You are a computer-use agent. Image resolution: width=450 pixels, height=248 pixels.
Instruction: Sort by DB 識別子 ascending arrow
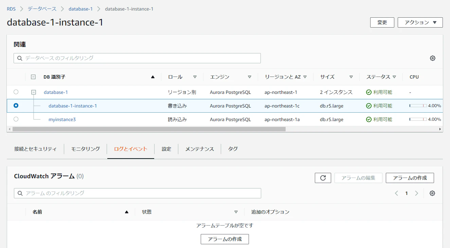click(x=153, y=77)
